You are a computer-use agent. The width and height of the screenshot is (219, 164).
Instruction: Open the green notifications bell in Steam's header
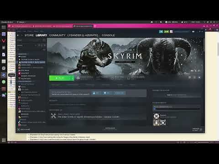coord(166,31)
